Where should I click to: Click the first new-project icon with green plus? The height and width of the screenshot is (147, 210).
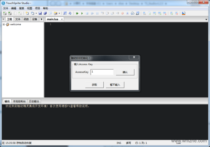pyautogui.click(x=5, y=13)
